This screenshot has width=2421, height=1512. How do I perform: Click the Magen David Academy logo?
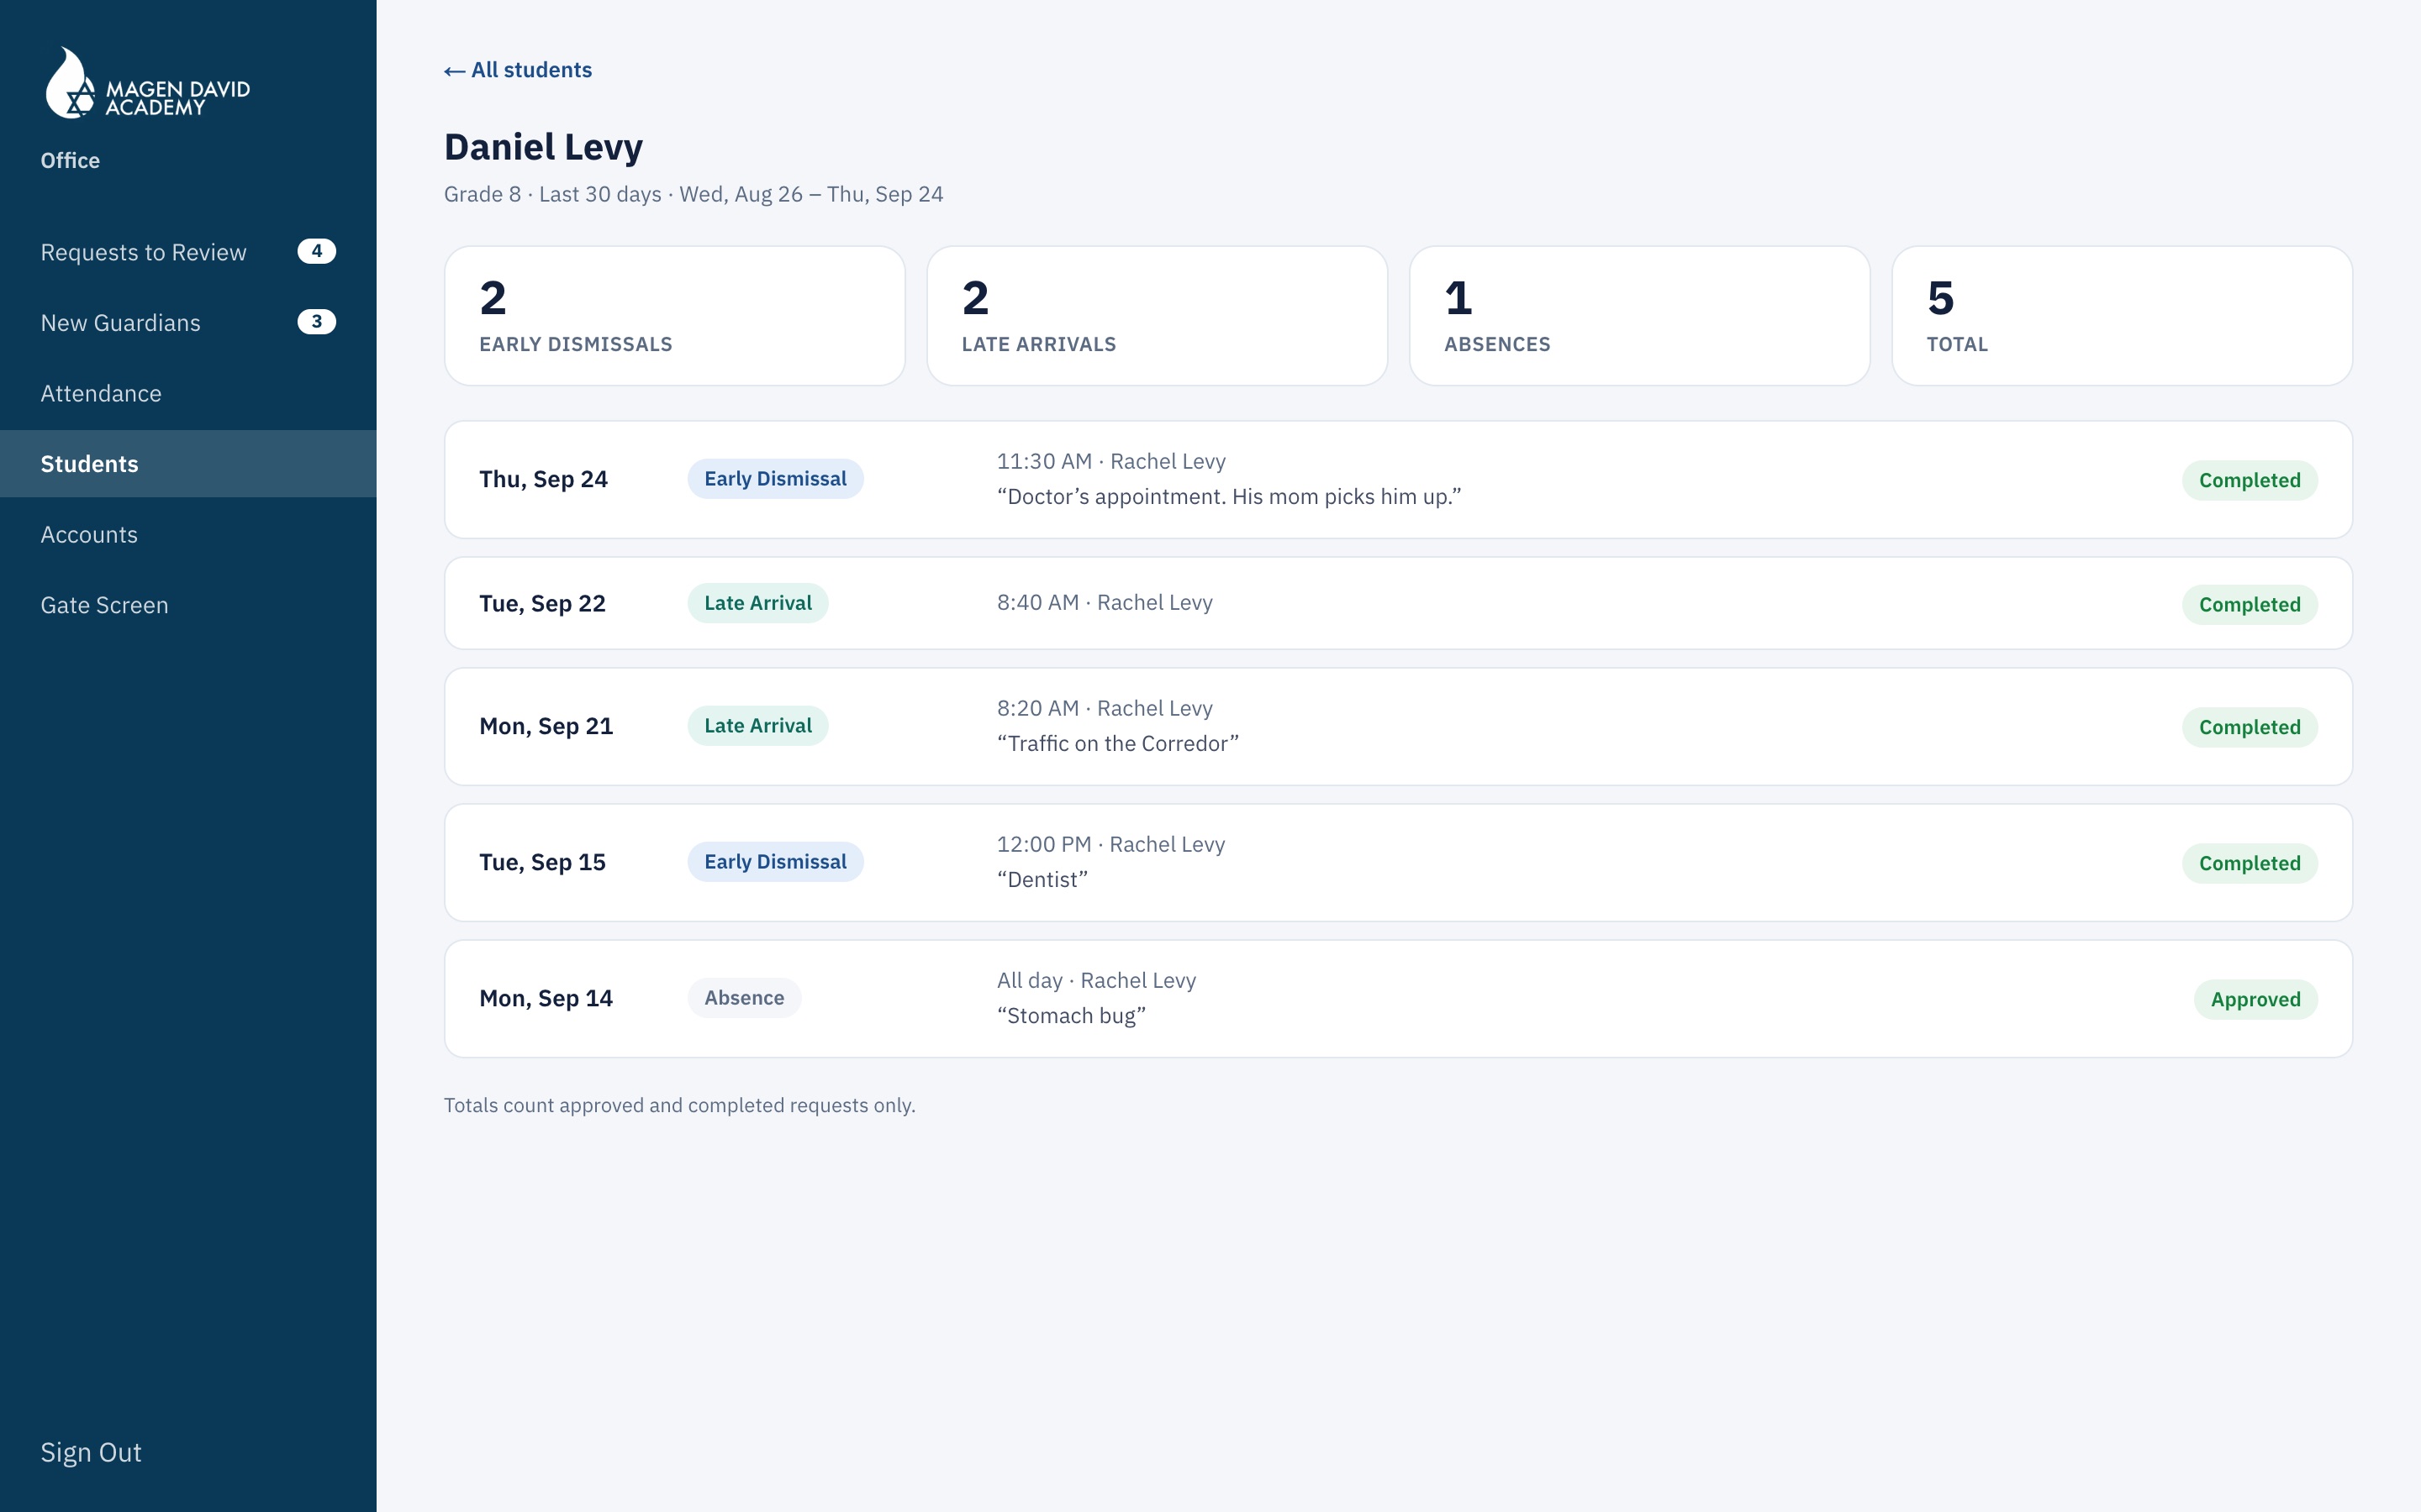point(147,83)
